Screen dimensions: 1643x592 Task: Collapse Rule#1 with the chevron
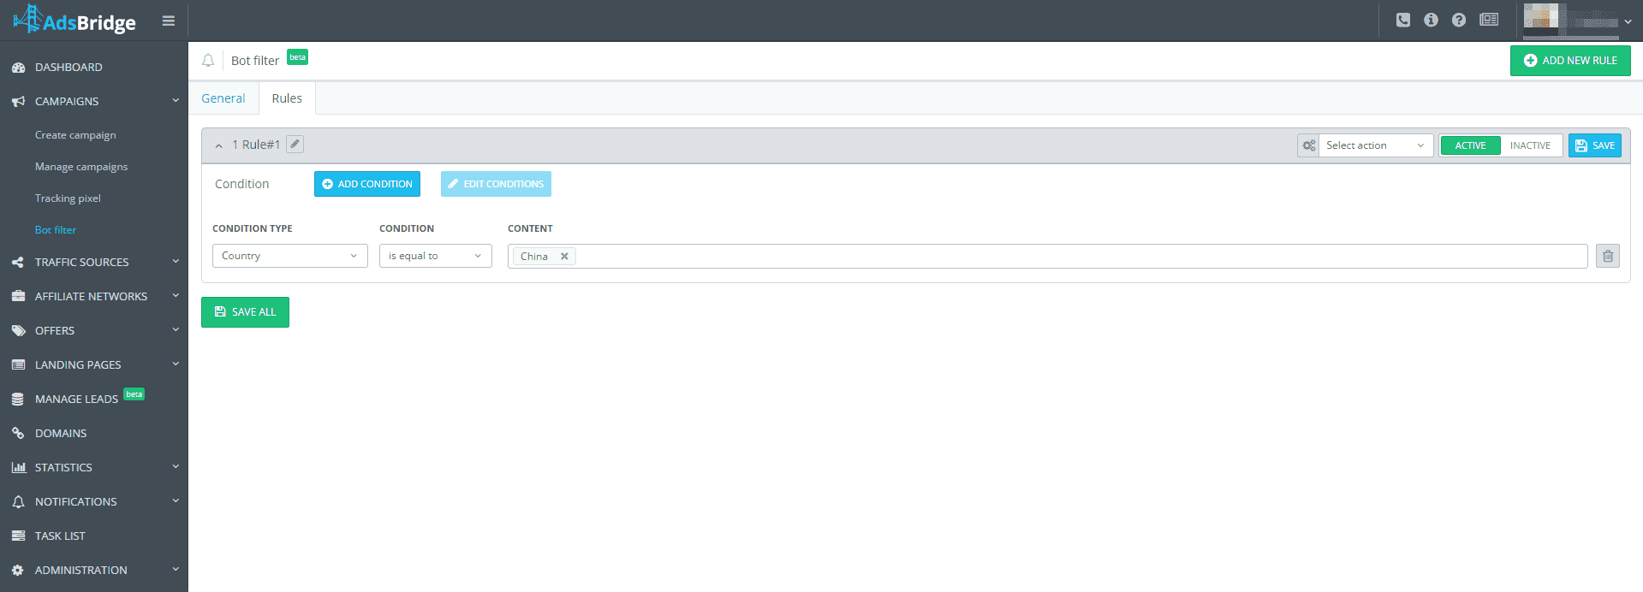(219, 145)
